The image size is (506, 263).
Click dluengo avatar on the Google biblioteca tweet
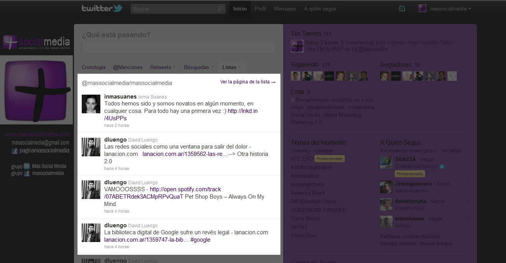pyautogui.click(x=91, y=232)
